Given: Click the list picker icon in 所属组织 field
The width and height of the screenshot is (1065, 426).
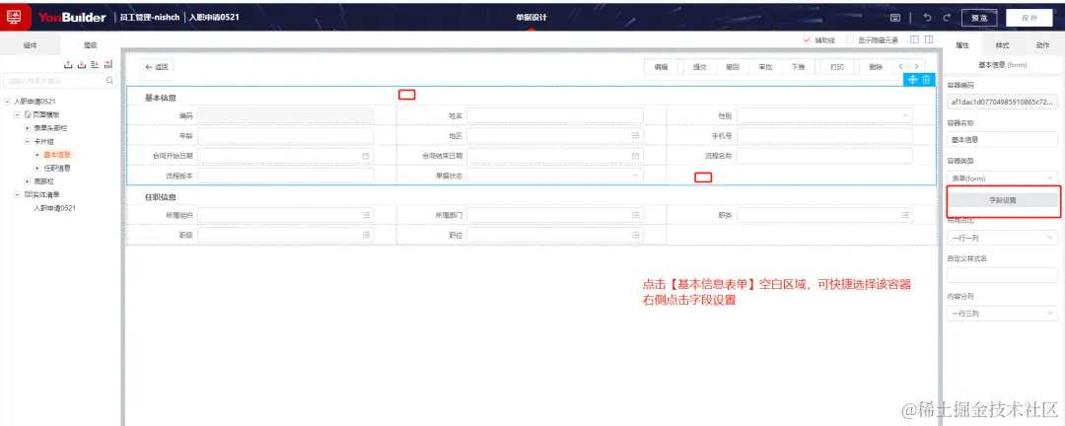Looking at the screenshot, I should click(x=366, y=215).
